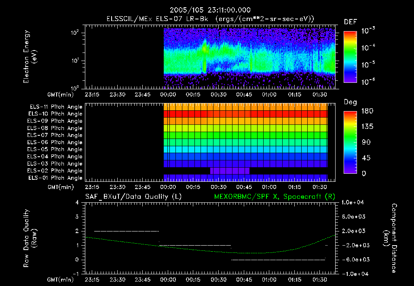Click the electron energy spectrogram data area

[x=249, y=58]
